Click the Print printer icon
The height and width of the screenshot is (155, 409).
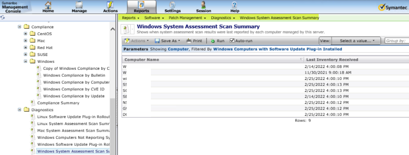(x=189, y=41)
